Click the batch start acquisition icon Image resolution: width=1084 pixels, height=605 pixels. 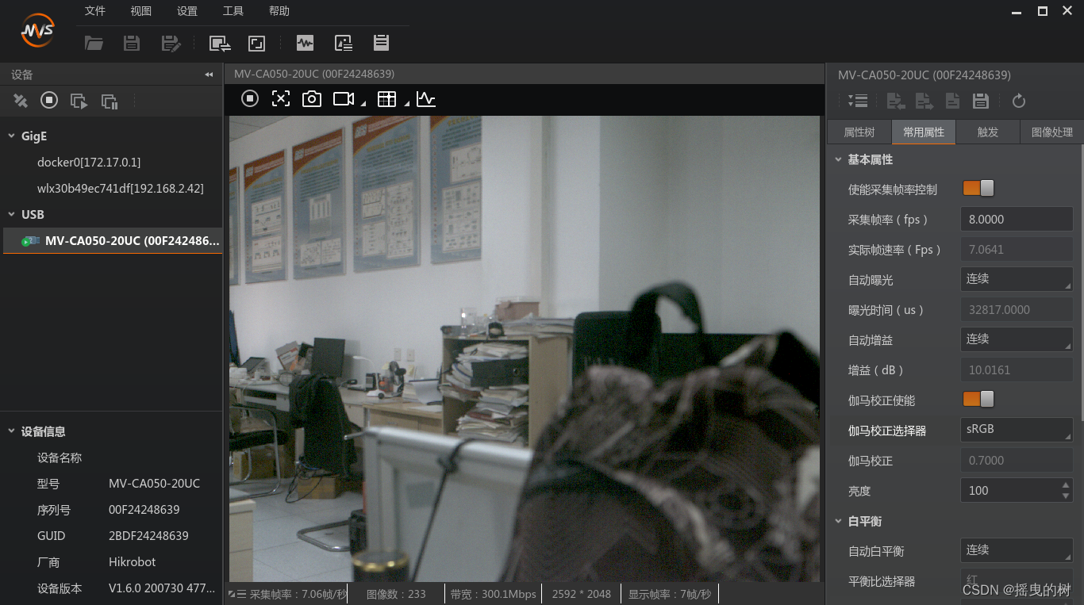click(x=79, y=101)
